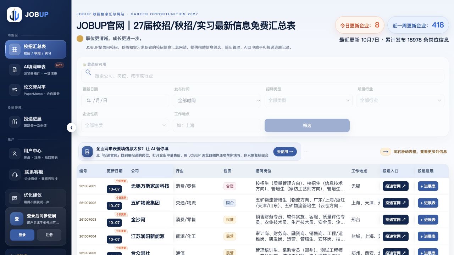Collapse the sidebar with the arrow button

71,127
